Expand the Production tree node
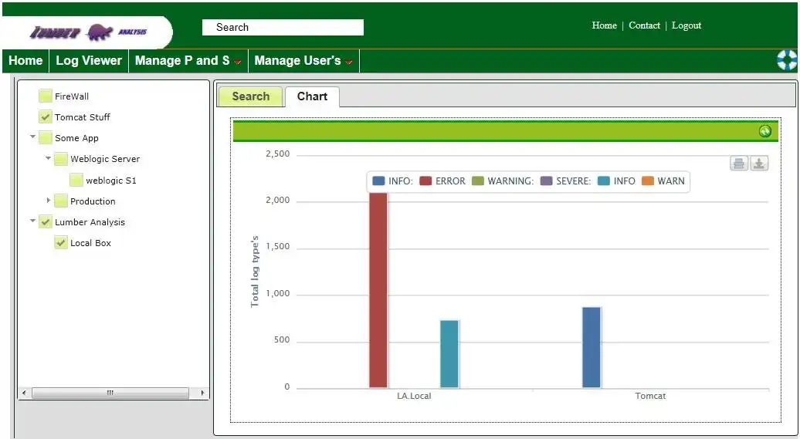The width and height of the screenshot is (800, 439). tap(49, 201)
